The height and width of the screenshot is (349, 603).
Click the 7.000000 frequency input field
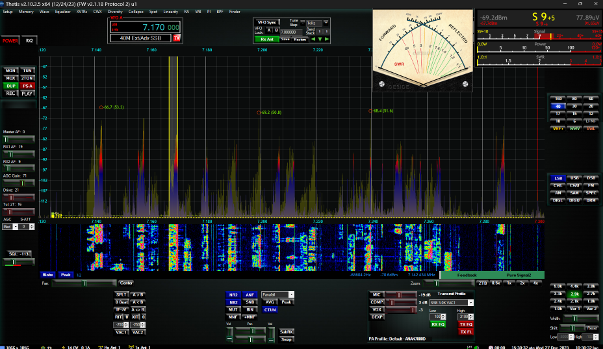pyautogui.click(x=291, y=32)
